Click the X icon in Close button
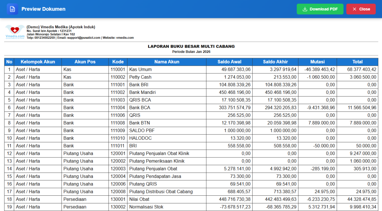 click(x=354, y=9)
